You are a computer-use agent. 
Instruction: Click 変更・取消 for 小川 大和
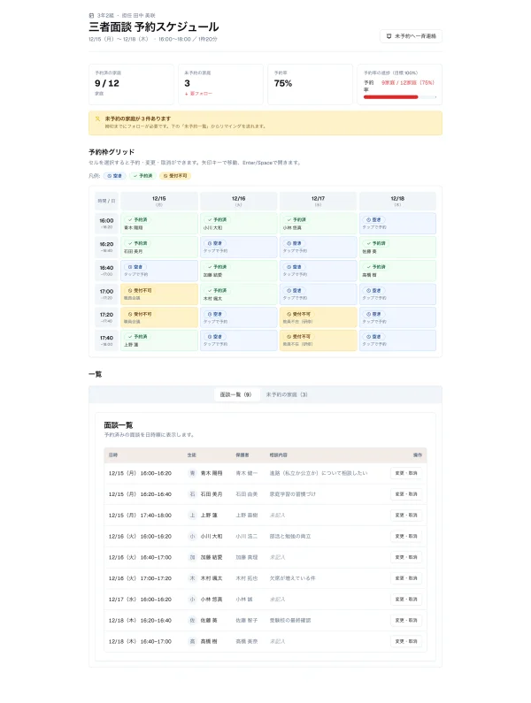coord(406,536)
